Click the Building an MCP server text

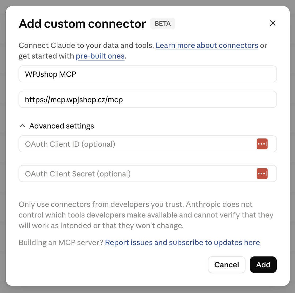(61, 243)
